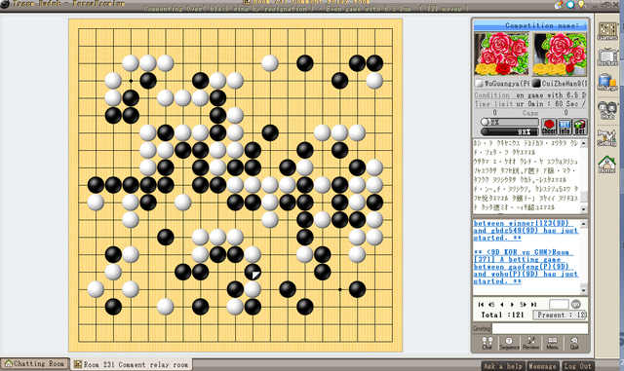The width and height of the screenshot is (624, 371).
Task: Click the WuGuangya white player name
Action: coord(507,84)
